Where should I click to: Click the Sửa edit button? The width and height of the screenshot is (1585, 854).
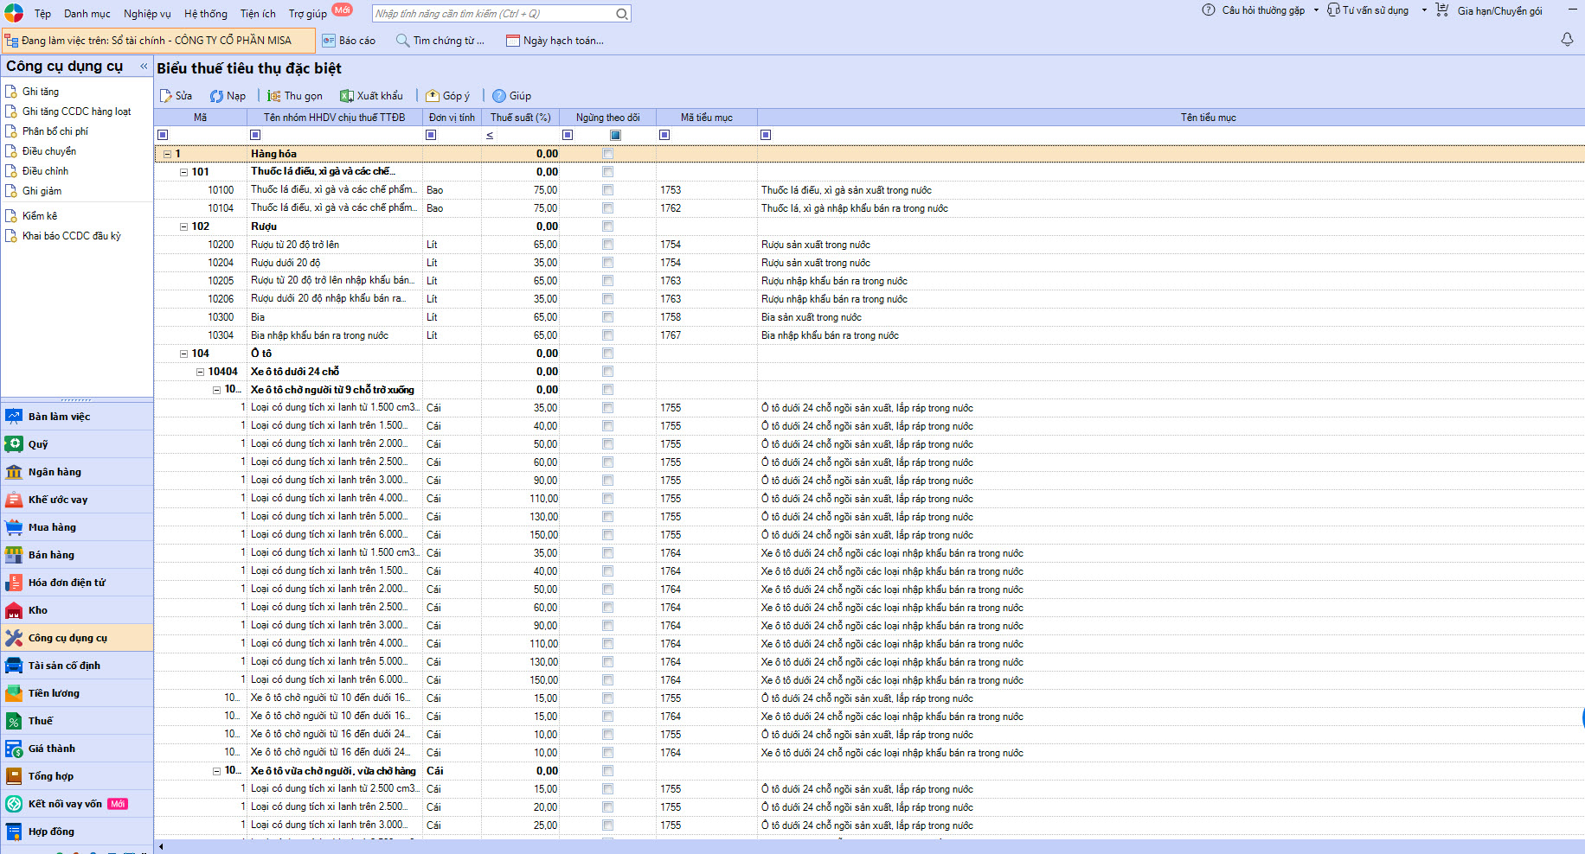coord(176,96)
